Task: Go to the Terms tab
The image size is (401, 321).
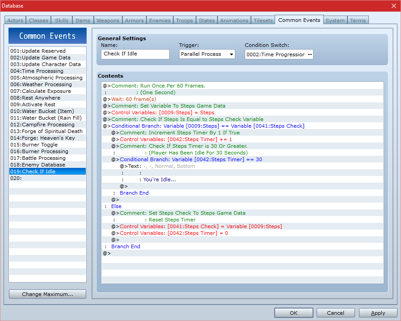Action: pyautogui.click(x=358, y=21)
